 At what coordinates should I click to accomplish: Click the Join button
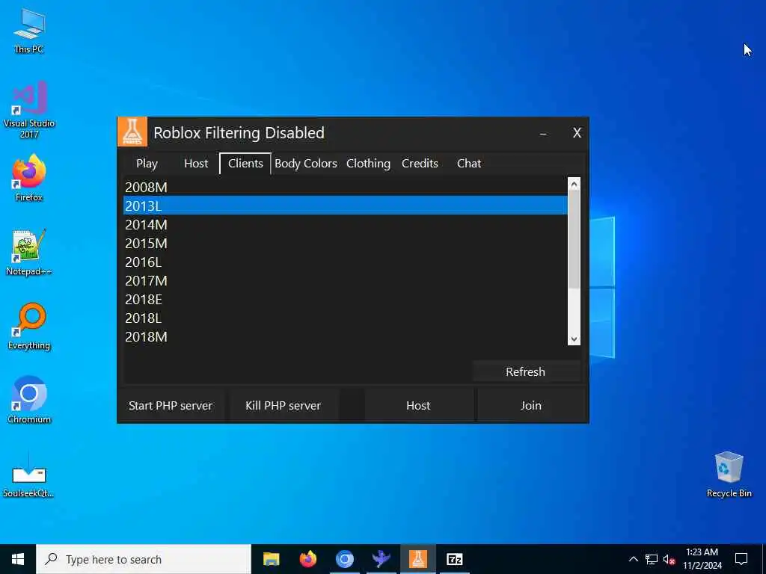pos(531,406)
